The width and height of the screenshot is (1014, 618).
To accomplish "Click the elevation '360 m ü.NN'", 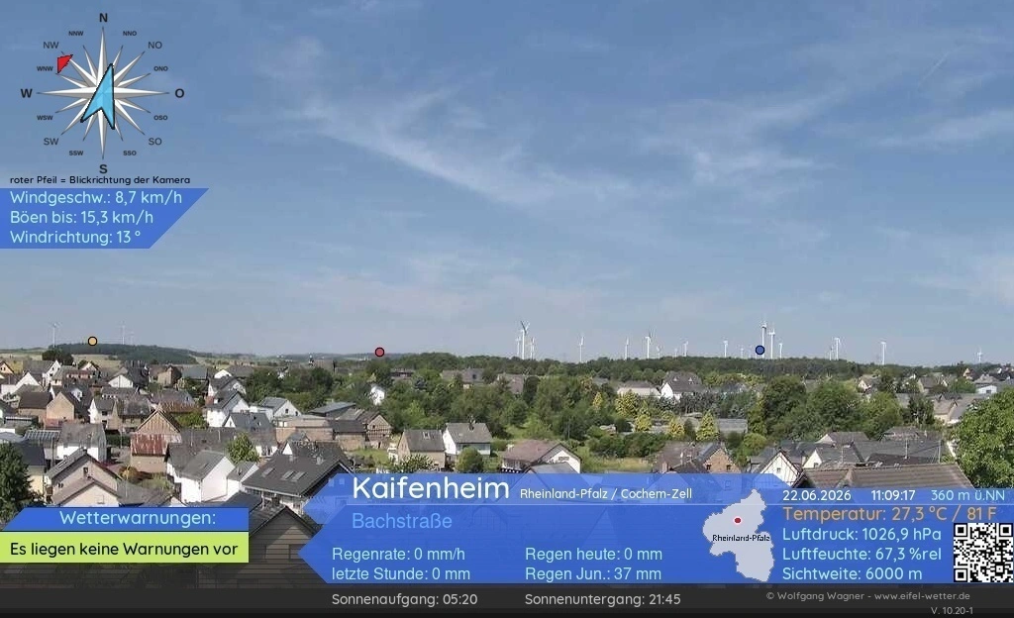I will pyautogui.click(x=968, y=496).
